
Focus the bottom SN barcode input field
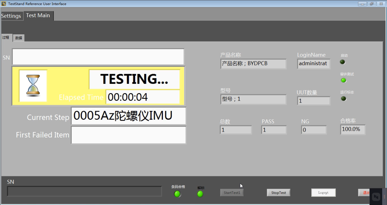(84, 191)
